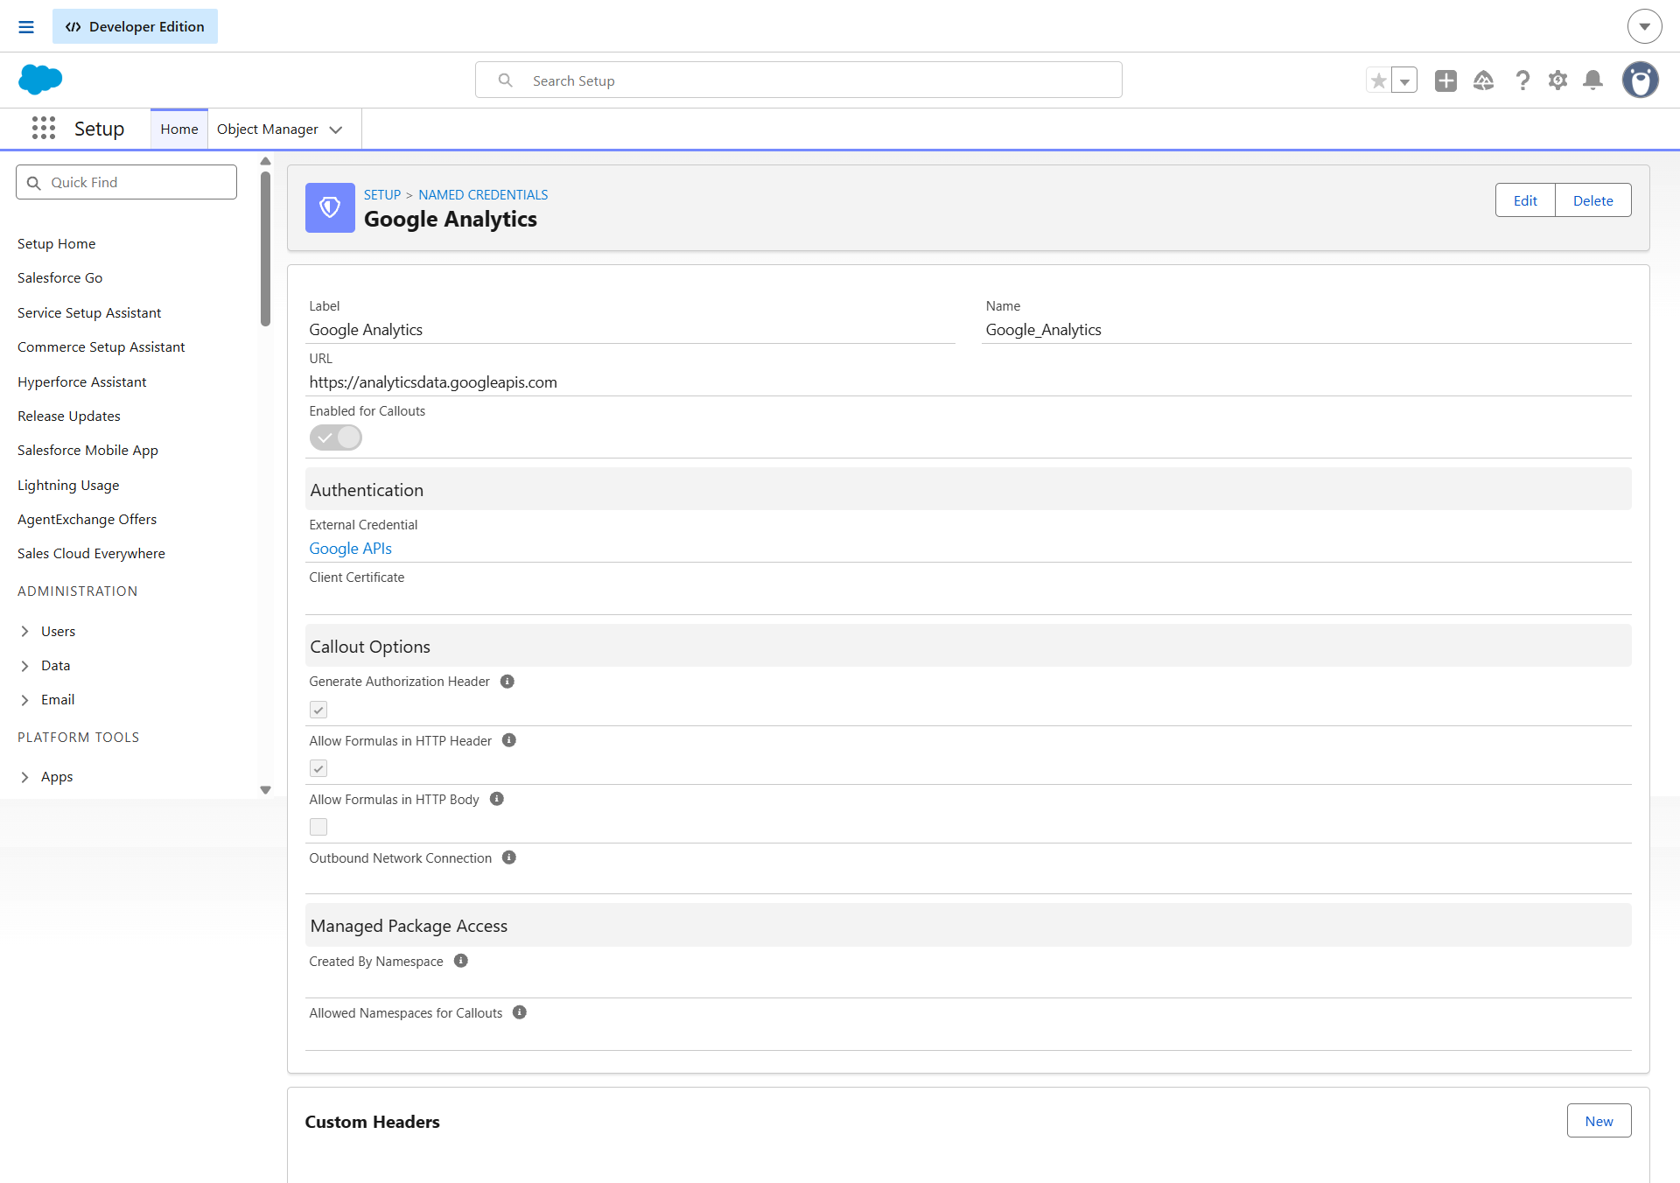Click the Label value Google Analytics
The image size is (1680, 1183).
(366, 330)
